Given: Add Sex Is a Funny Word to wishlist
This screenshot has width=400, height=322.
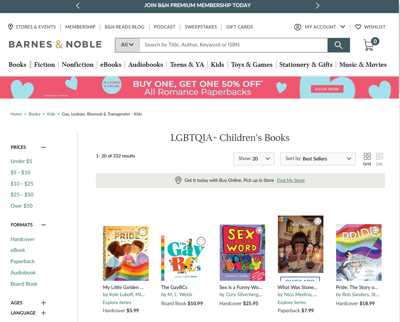Looking at the screenshot, I should click(260, 231).
